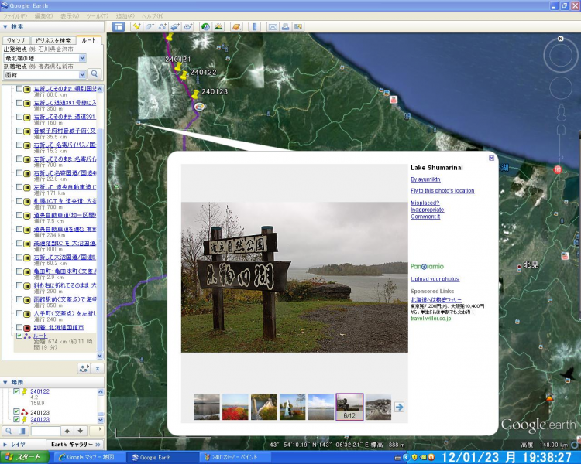Screen dimensions: 581x464
Task: Click the Comment it link
Action: (x=425, y=217)
